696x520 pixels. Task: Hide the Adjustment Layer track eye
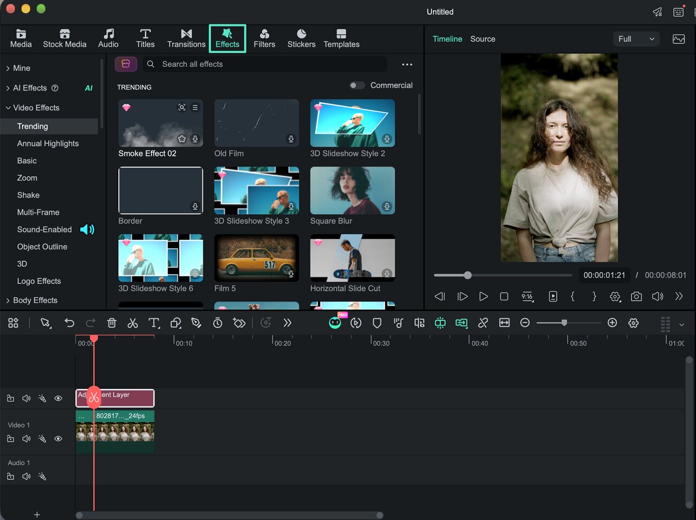pos(58,398)
